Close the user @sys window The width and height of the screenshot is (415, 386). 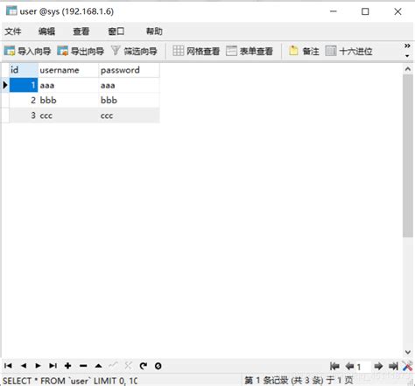click(x=397, y=11)
